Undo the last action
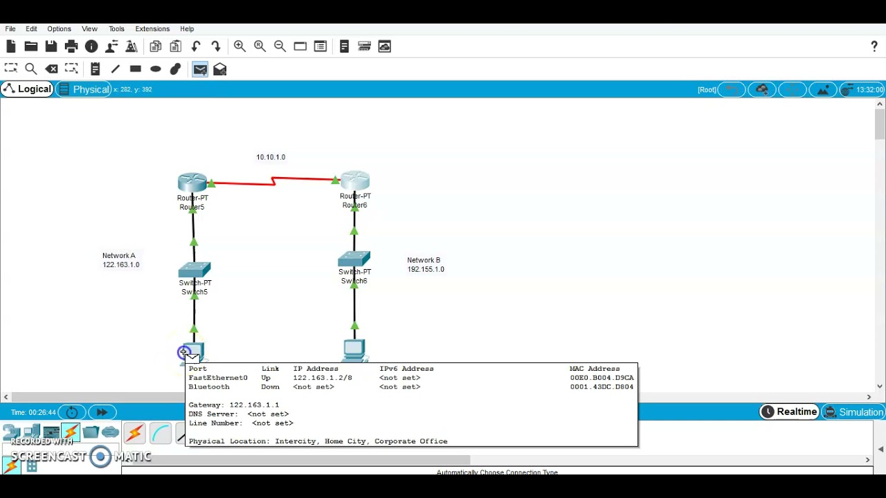This screenshot has width=886, height=498. point(196,46)
